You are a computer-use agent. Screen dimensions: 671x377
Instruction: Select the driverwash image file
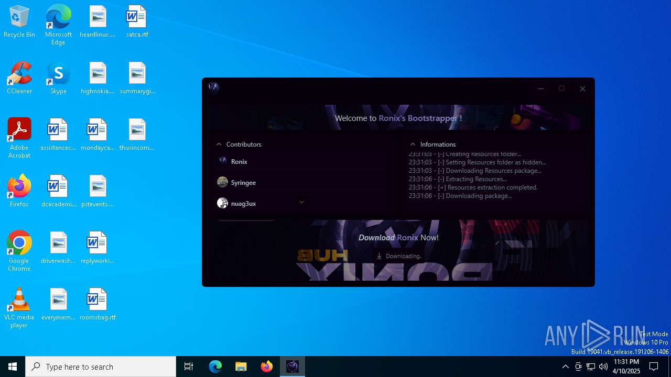(58, 248)
